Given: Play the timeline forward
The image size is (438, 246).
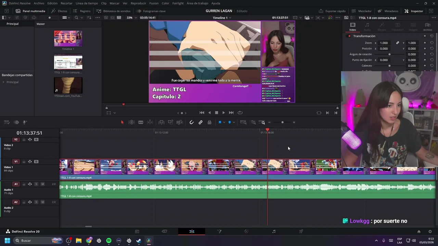Looking at the screenshot, I should pyautogui.click(x=224, y=113).
